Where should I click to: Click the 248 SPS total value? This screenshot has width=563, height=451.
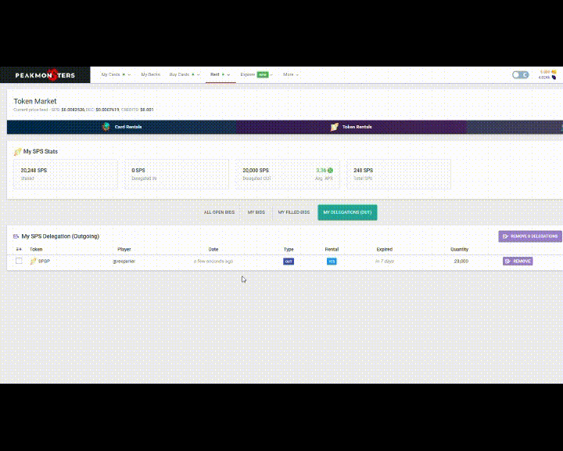tap(363, 170)
